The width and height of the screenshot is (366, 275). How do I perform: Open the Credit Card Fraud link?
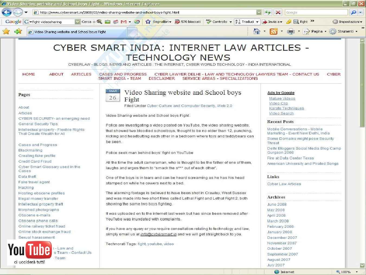point(35,161)
